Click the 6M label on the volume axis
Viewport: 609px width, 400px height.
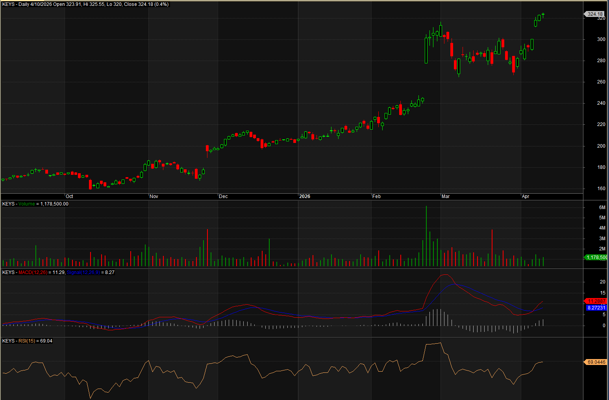click(602, 207)
